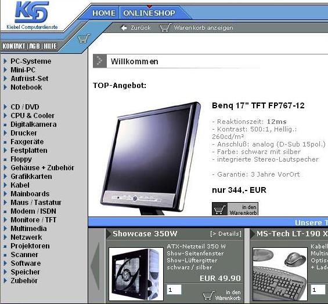Click the Showcase 350W product title
328x304 pixels.
(x=145, y=234)
